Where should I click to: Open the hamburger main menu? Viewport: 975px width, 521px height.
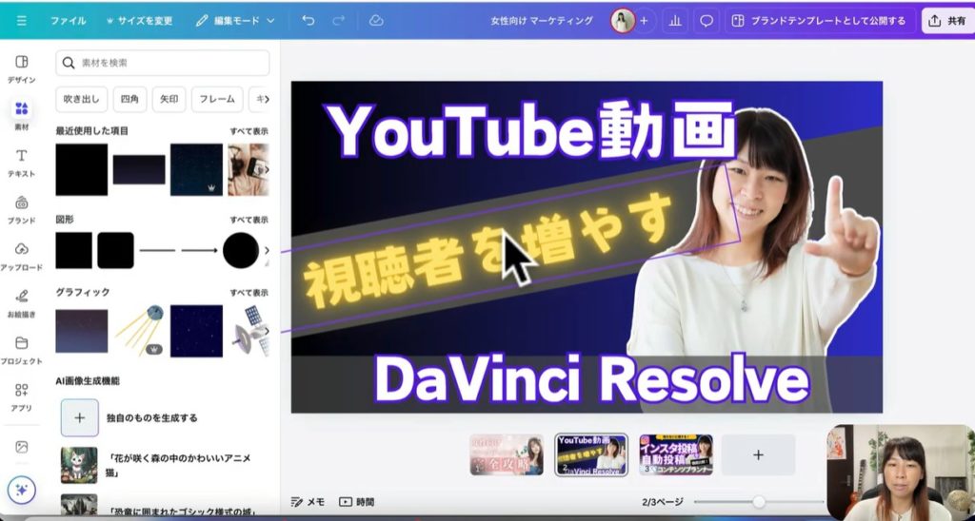[21, 20]
